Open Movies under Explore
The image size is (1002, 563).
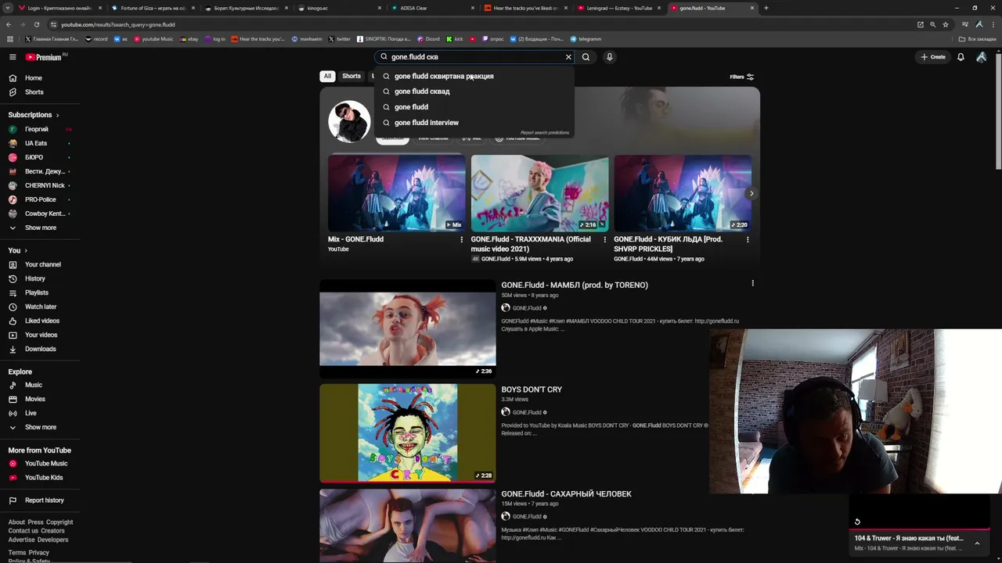[x=38, y=399]
